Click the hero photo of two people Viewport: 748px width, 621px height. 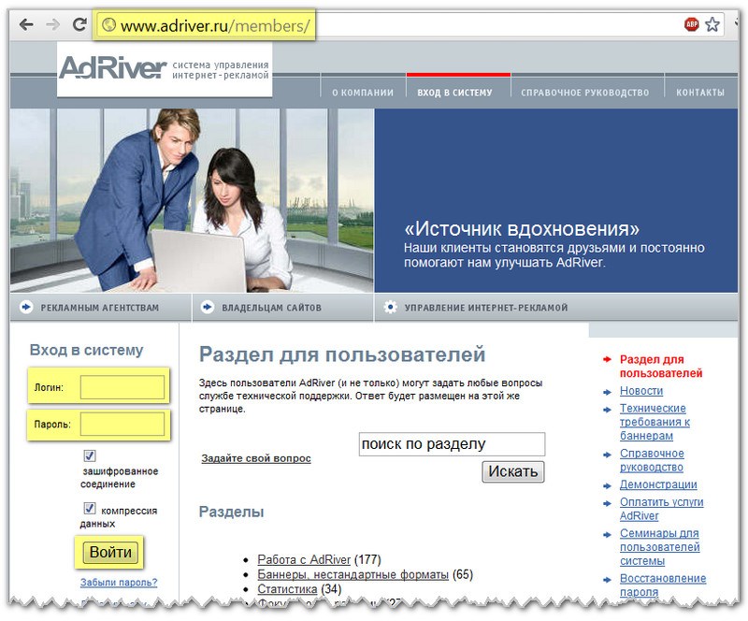coord(192,200)
